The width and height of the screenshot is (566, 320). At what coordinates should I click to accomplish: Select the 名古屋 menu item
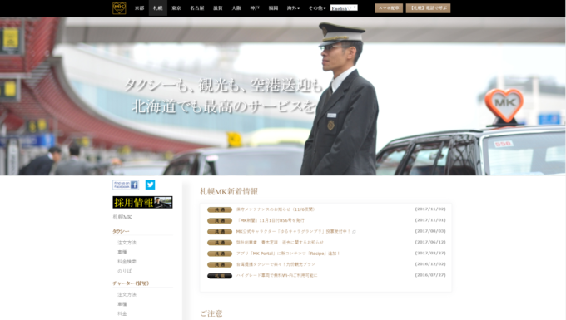[x=197, y=8]
